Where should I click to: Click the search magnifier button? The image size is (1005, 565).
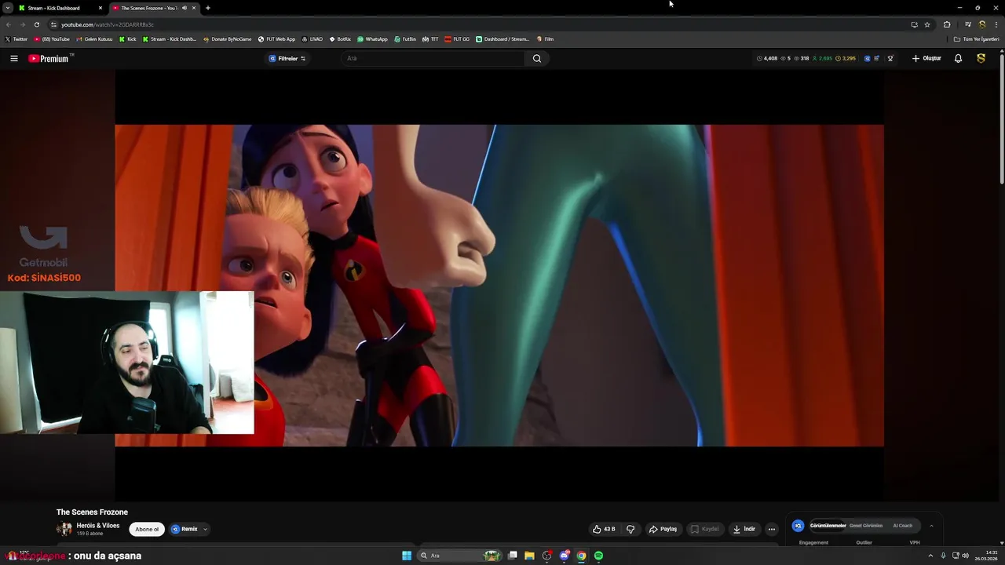537,58
